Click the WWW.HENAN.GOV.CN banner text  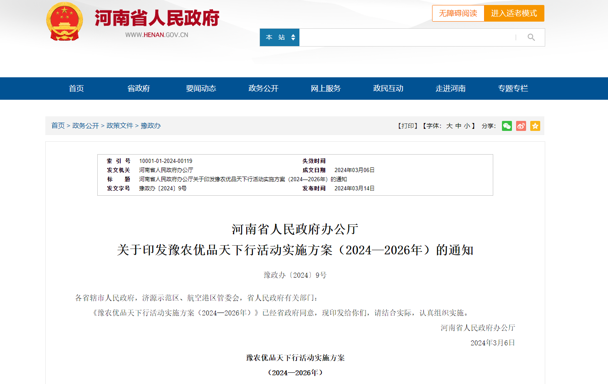(x=156, y=34)
